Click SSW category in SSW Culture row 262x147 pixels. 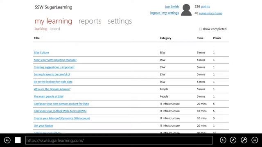pos(163,53)
